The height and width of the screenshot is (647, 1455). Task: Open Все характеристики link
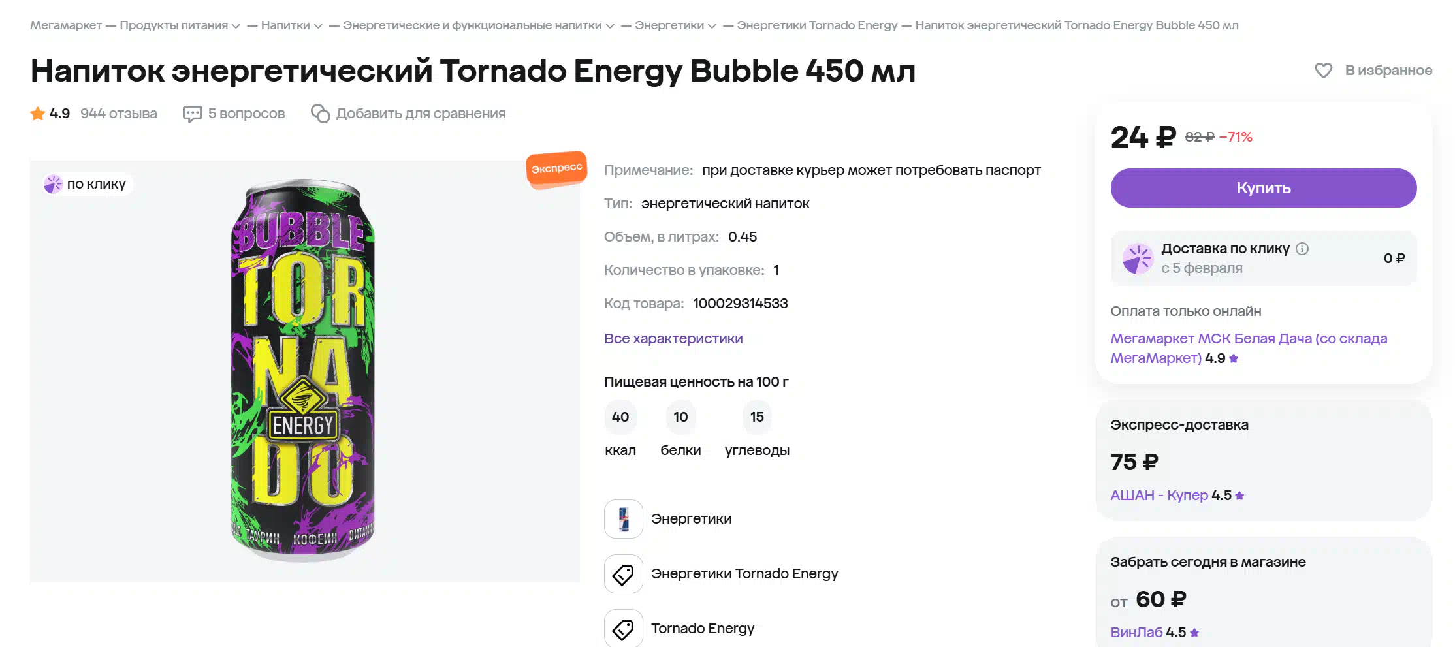point(673,339)
